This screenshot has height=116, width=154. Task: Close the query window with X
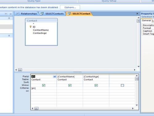[137, 14]
